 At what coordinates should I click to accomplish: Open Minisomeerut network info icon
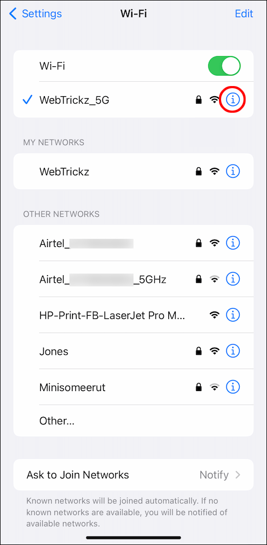(x=233, y=386)
